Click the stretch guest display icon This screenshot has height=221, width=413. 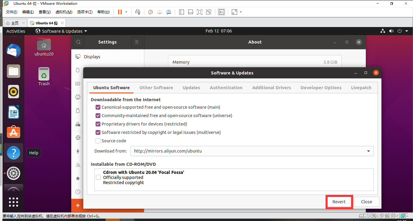coord(234,12)
